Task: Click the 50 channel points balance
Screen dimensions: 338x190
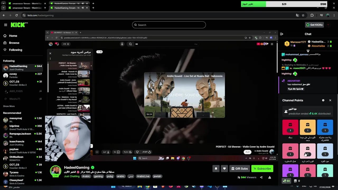Action: [x=286, y=181]
